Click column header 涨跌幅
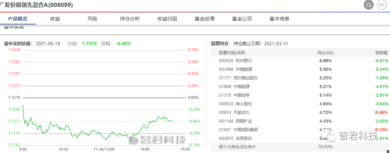390x153 pixels. [x=381, y=53]
